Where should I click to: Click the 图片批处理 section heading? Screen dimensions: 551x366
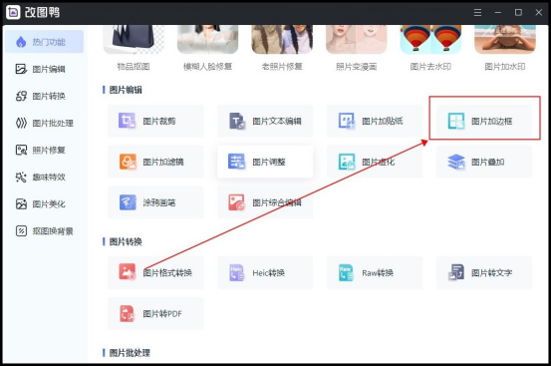(x=130, y=353)
